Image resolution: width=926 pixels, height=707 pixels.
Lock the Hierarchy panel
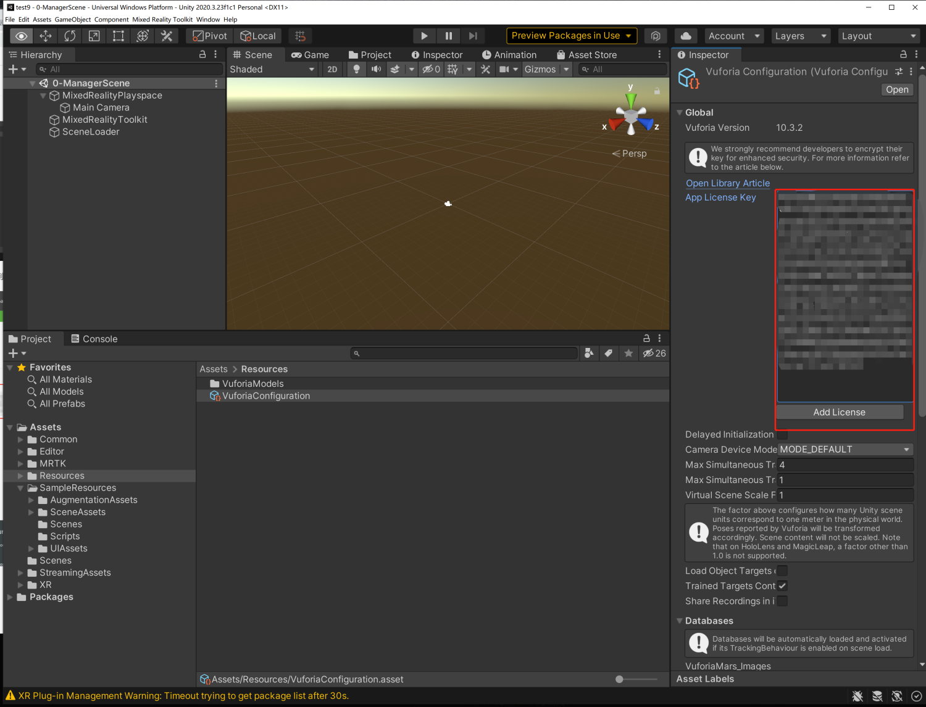coord(202,54)
